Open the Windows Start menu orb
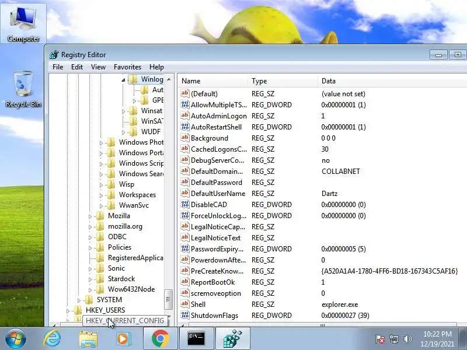 [15, 338]
